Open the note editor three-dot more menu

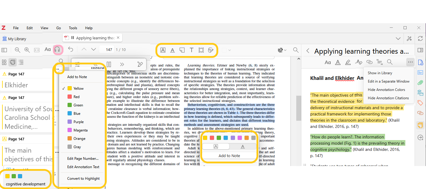coord(410,62)
